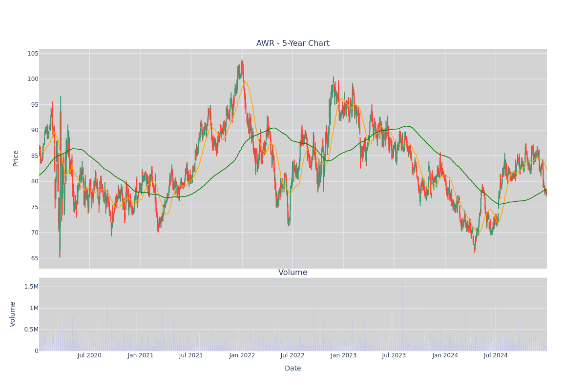Select the 65 price tick label
The image size is (586, 390).
pos(35,258)
